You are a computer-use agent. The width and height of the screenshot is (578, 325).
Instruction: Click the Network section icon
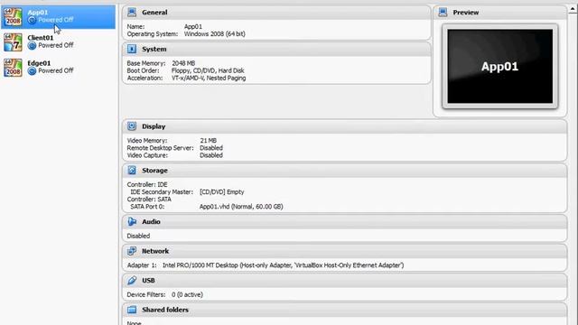(132, 251)
